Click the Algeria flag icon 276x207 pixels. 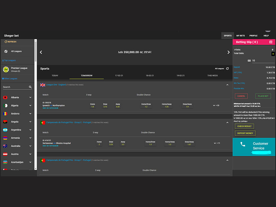click(5, 105)
